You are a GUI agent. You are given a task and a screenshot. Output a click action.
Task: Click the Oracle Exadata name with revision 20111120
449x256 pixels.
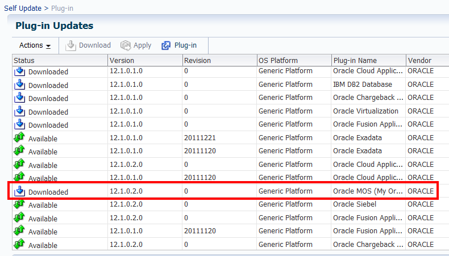357,151
